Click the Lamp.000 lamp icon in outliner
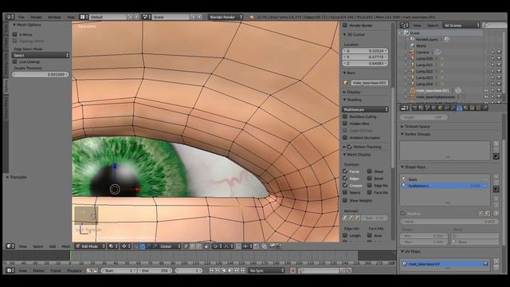 coord(413,58)
